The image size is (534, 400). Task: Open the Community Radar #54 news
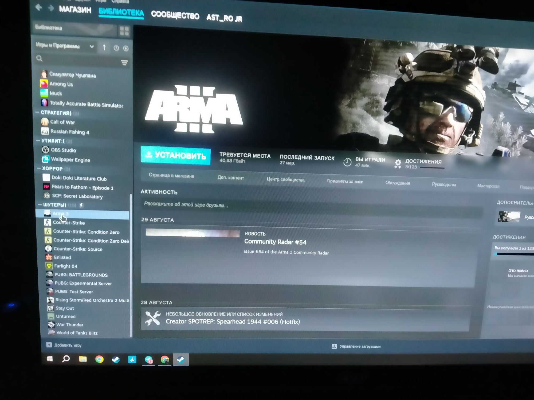275,242
